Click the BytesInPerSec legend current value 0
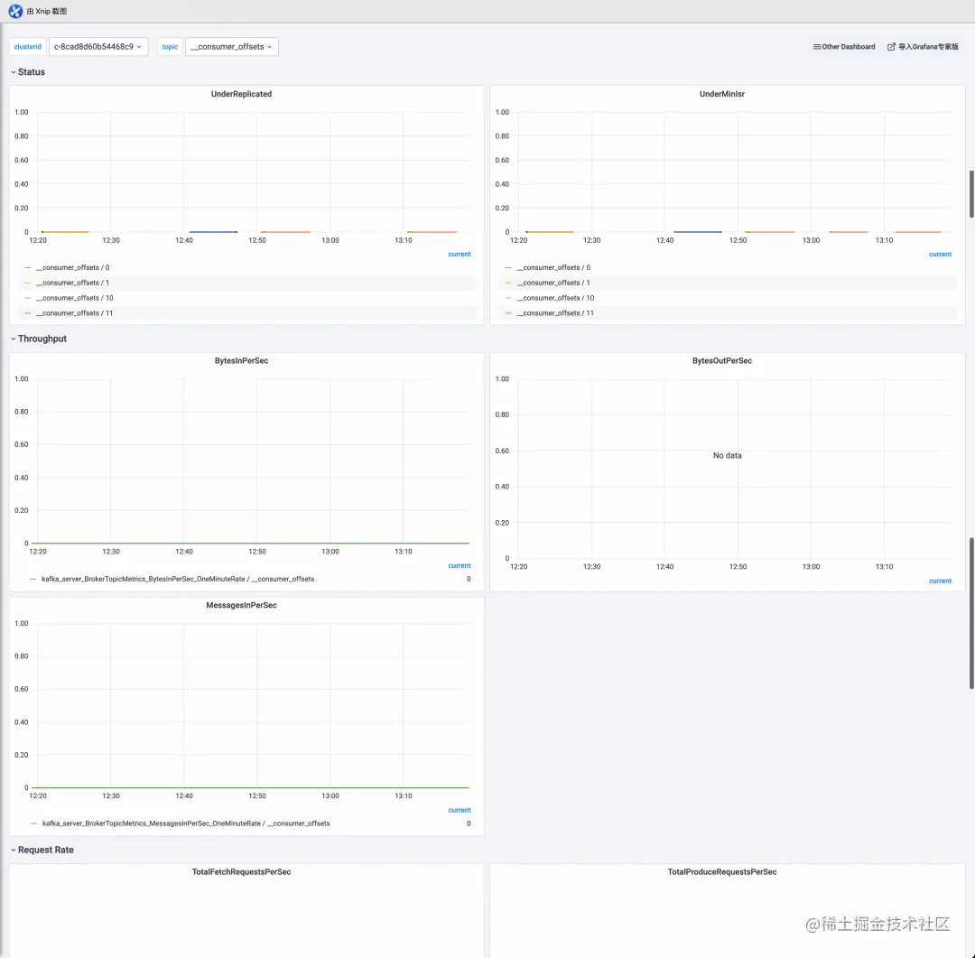Screen dimensions: 975x958 click(469, 579)
